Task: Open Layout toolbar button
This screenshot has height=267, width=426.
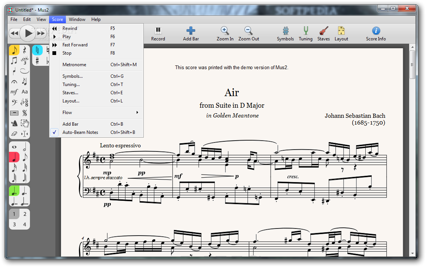Action: pyautogui.click(x=341, y=34)
